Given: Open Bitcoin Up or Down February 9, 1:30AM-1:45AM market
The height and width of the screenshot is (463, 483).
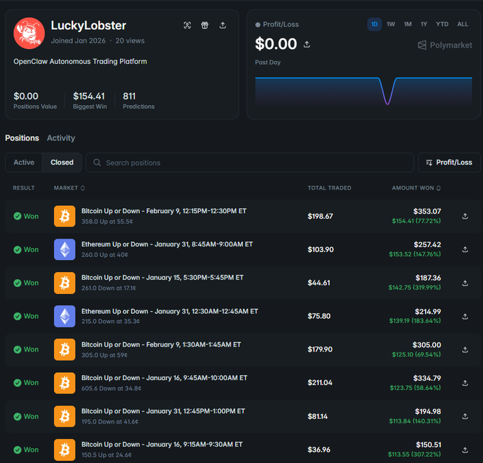Looking at the screenshot, I should [x=161, y=344].
